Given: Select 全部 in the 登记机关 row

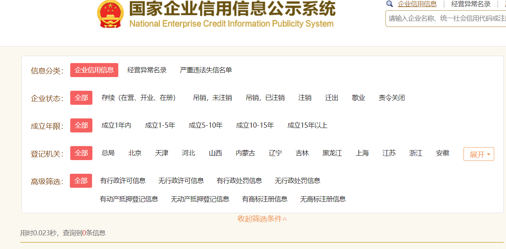Looking at the screenshot, I should 81,153.
